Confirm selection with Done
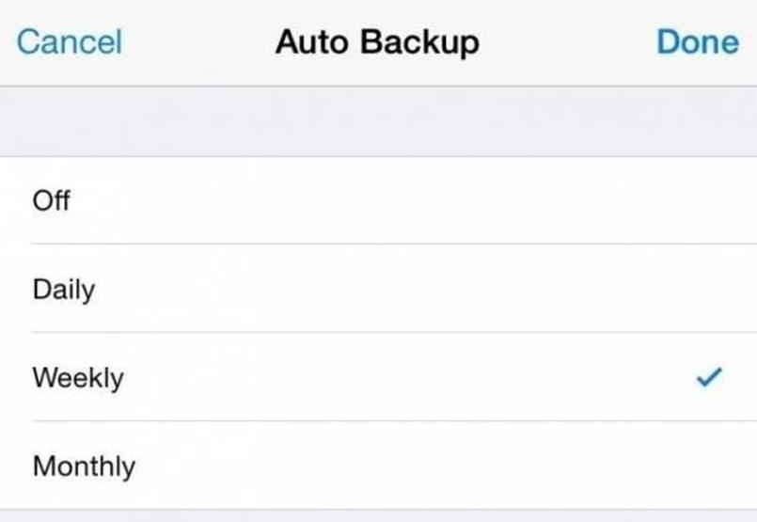The height and width of the screenshot is (522, 757). click(697, 41)
